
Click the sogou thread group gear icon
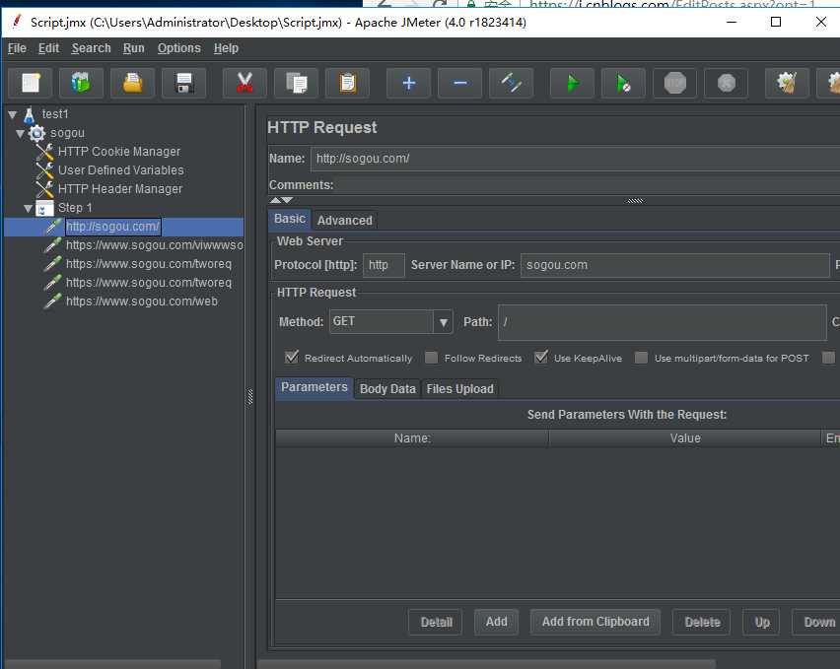[x=36, y=133]
